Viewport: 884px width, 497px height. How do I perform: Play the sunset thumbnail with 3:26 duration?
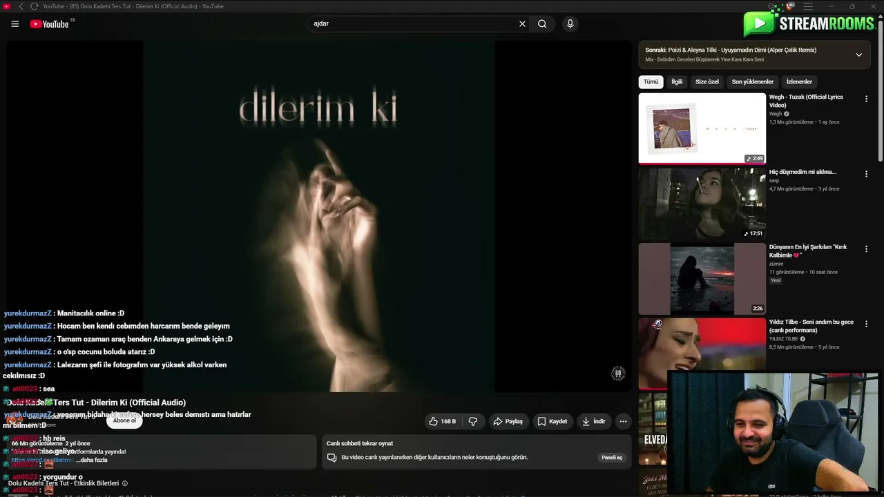[702, 279]
